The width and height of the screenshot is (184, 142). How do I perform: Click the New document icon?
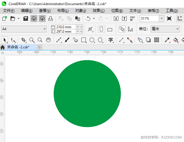pyautogui.click(x=5, y=18)
